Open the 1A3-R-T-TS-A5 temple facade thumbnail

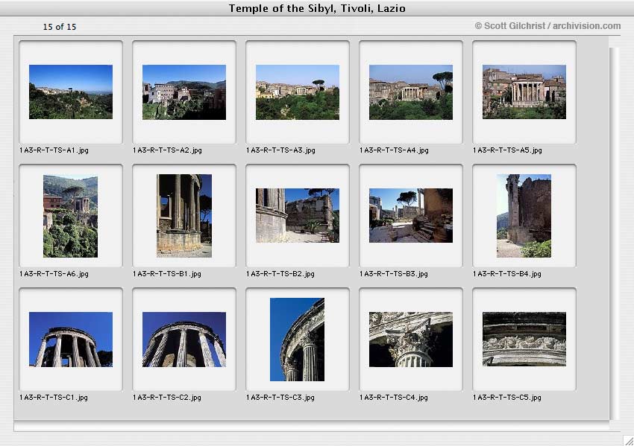coord(524,92)
